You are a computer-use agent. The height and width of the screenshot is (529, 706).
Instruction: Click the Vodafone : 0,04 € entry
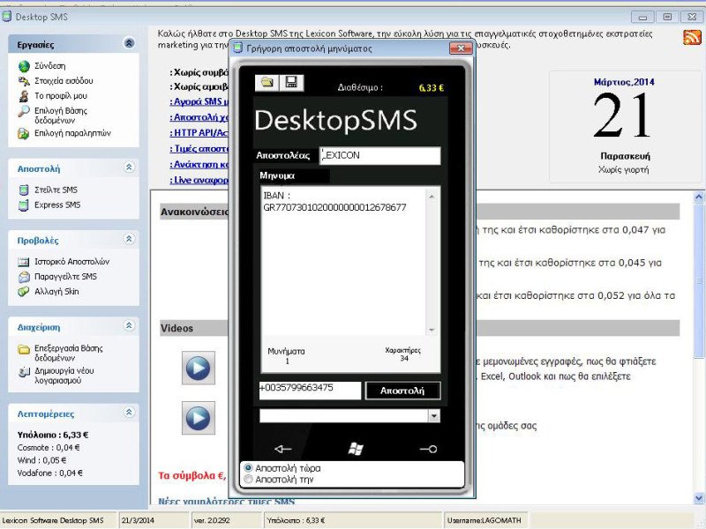pos(50,473)
